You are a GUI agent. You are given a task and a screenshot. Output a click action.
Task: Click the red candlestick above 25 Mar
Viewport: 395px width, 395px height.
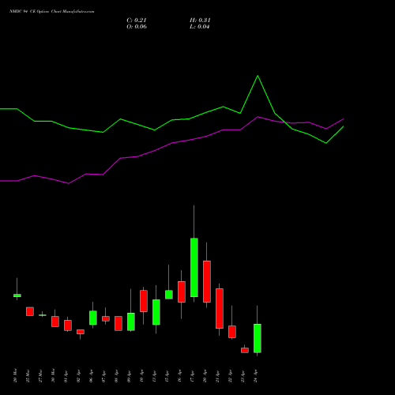(x=30, y=311)
